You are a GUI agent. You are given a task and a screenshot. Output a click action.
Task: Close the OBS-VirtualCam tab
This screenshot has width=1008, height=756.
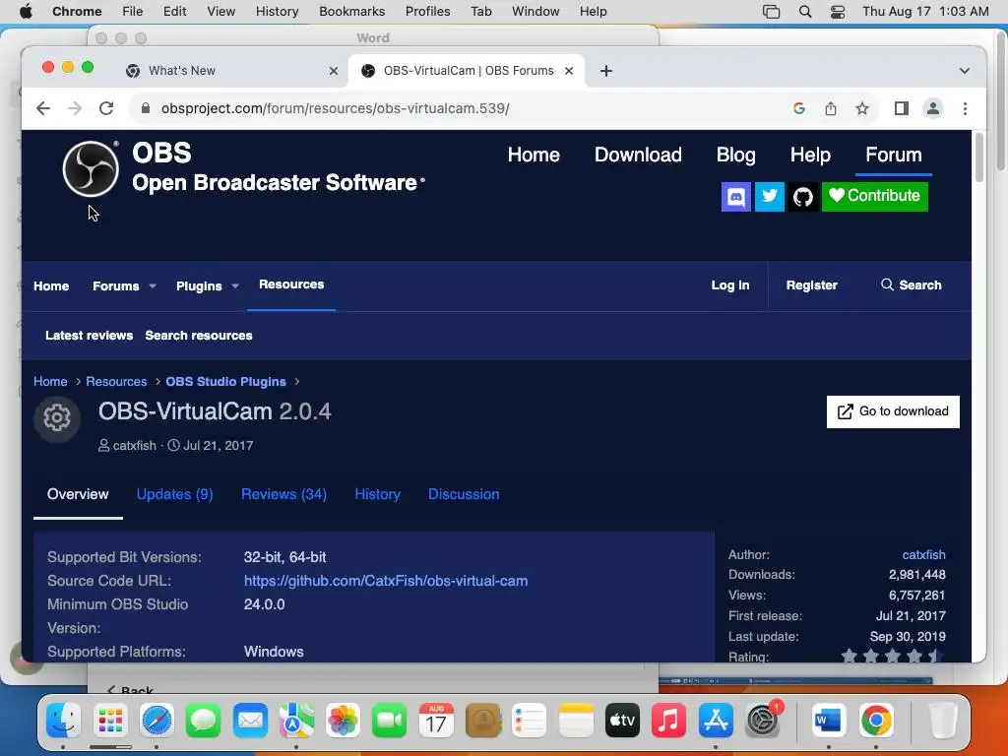[x=569, y=71]
